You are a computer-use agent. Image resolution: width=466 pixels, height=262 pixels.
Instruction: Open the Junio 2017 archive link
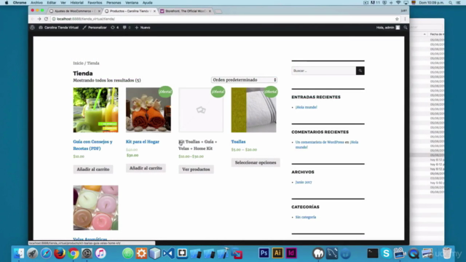(304, 183)
